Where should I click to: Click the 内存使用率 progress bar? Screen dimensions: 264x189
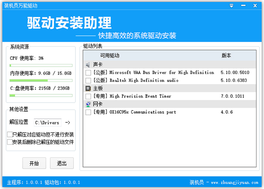click(x=41, y=81)
